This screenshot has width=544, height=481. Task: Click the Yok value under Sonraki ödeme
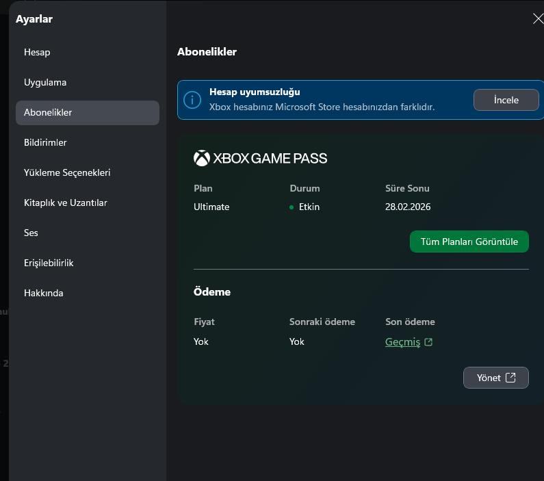coord(296,342)
